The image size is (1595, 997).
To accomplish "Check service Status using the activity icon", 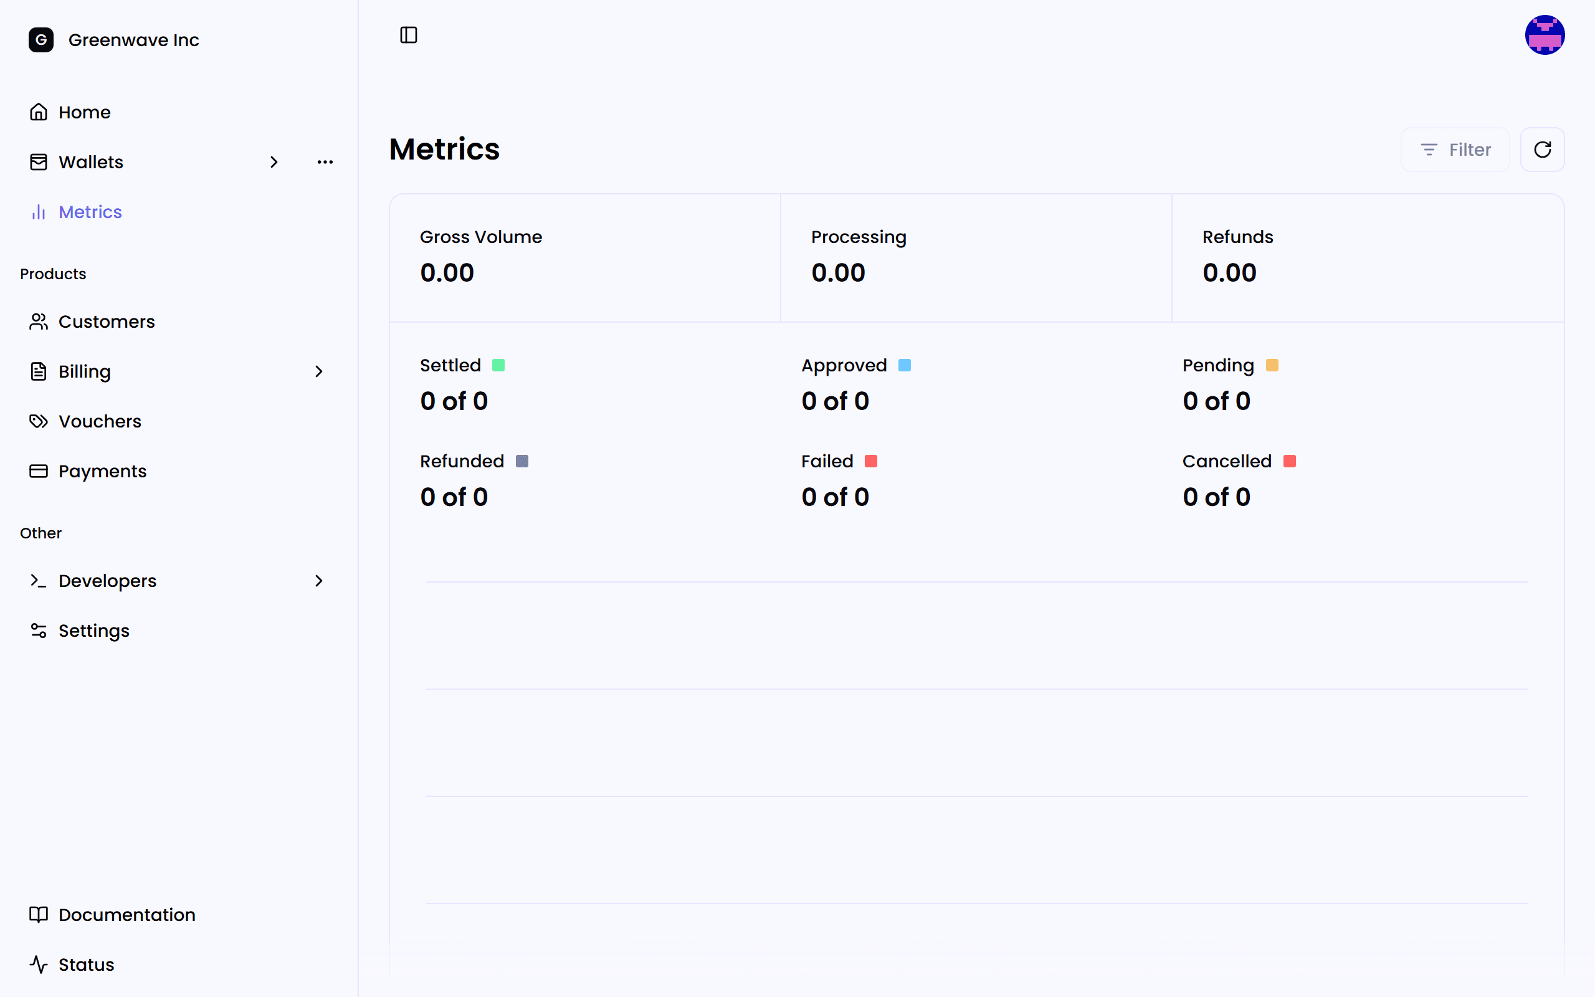I will click(x=38, y=964).
